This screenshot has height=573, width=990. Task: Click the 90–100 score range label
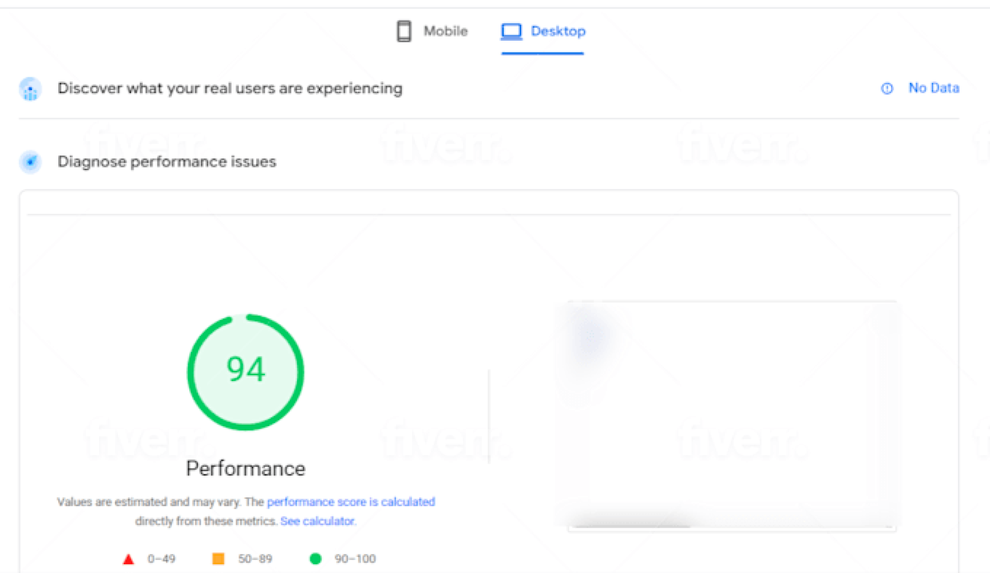pyautogui.click(x=355, y=559)
